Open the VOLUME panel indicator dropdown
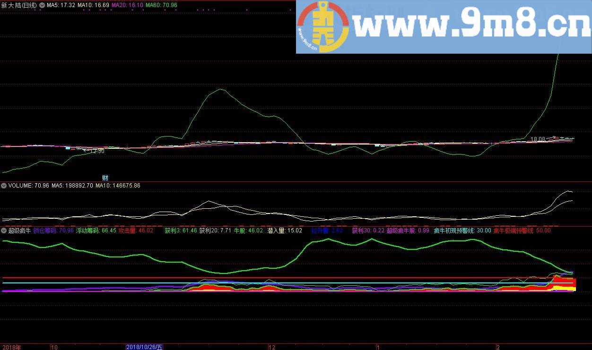592x350 pixels. [x=4, y=186]
